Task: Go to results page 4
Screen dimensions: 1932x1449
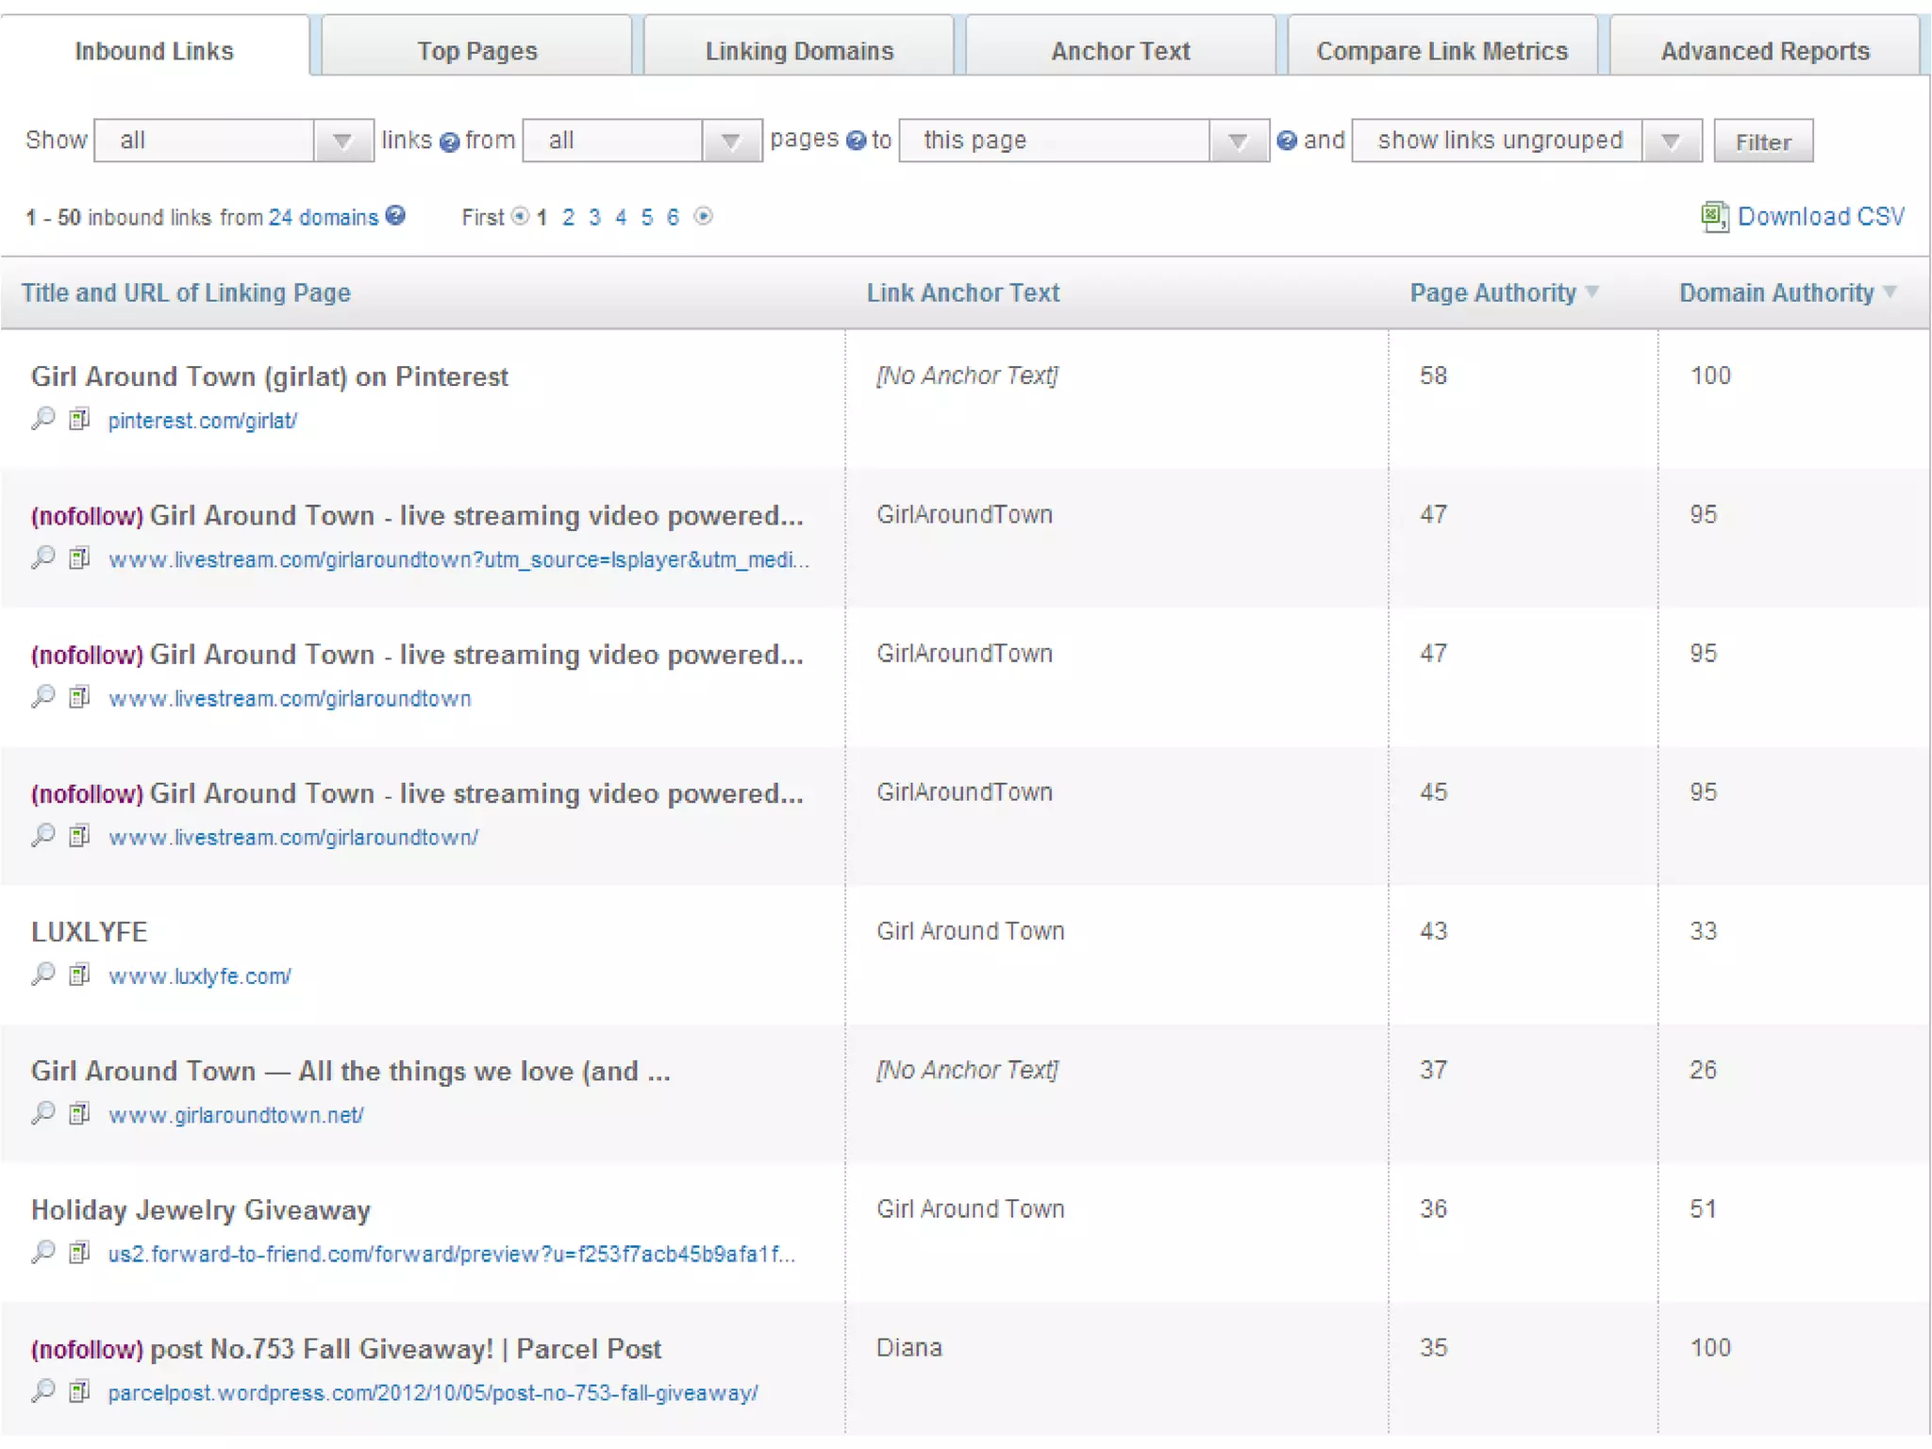Action: (x=621, y=217)
